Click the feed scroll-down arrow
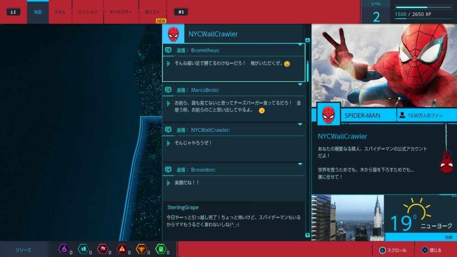 tap(308, 235)
